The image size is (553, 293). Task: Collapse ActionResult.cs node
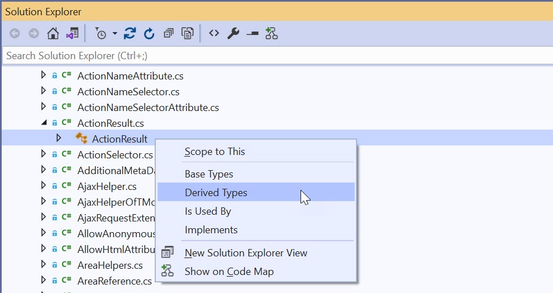point(44,122)
